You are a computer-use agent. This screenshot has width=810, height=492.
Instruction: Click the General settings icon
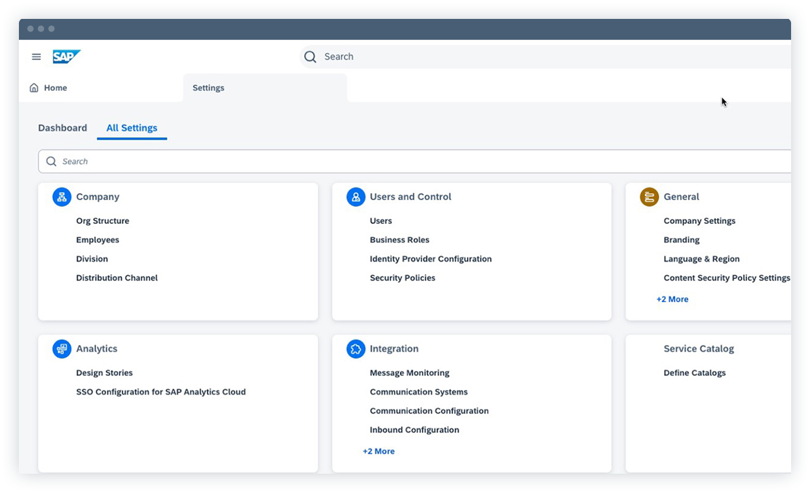pyautogui.click(x=649, y=196)
